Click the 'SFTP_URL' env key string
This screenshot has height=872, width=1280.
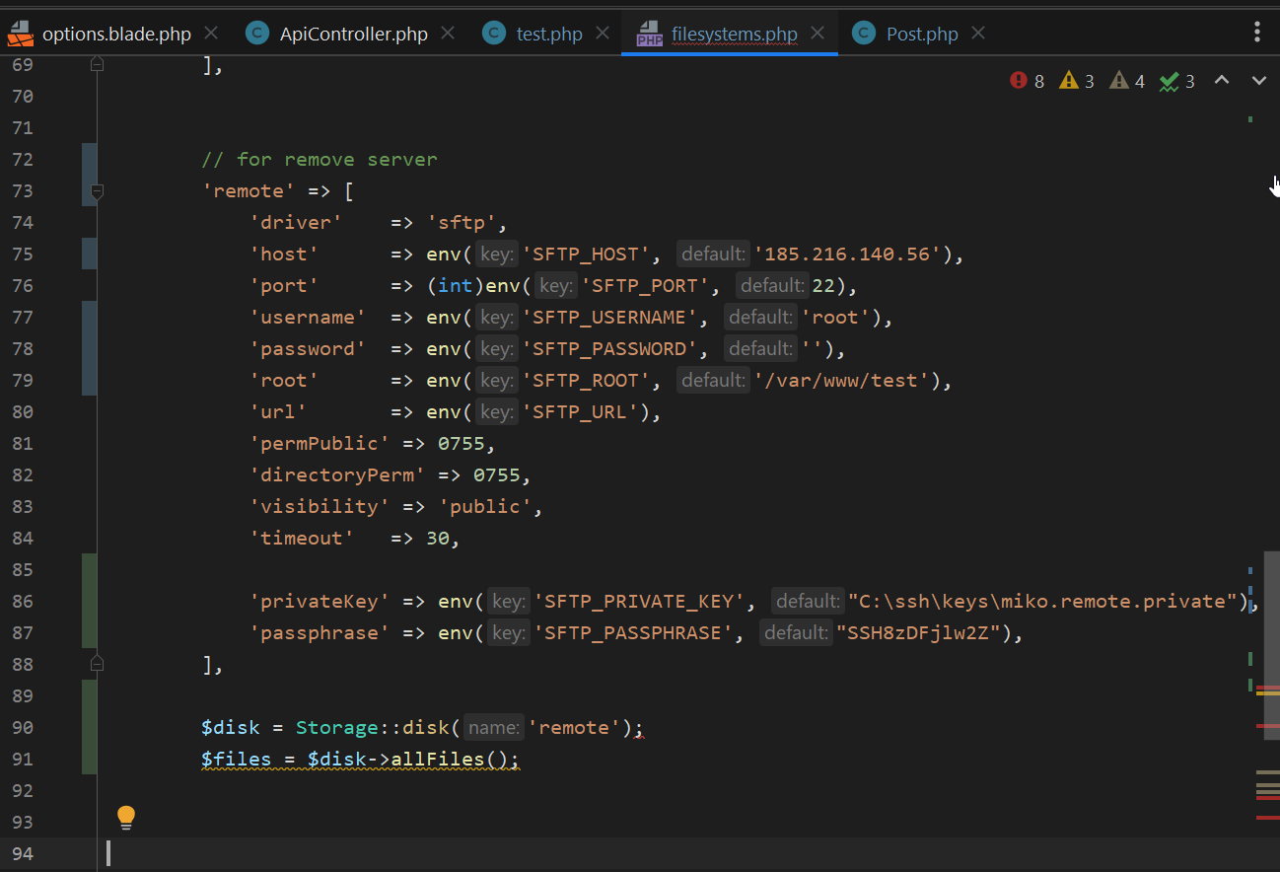(x=580, y=411)
